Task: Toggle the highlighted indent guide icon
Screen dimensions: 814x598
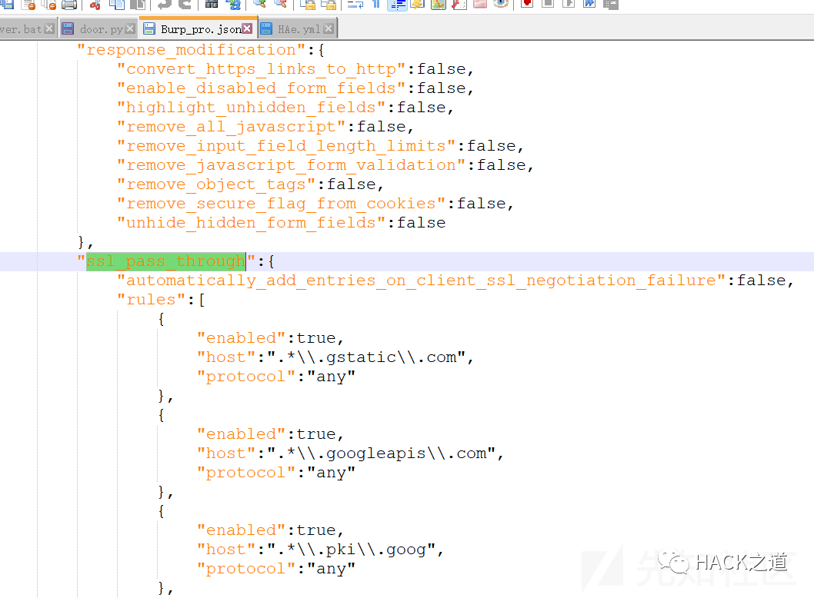Action: tap(397, 5)
